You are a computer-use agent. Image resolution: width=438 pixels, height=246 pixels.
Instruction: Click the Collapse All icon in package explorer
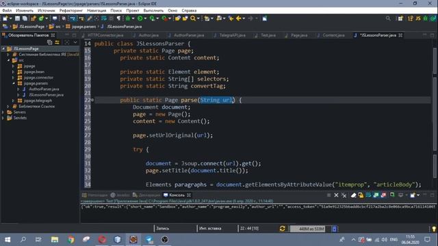[49, 42]
